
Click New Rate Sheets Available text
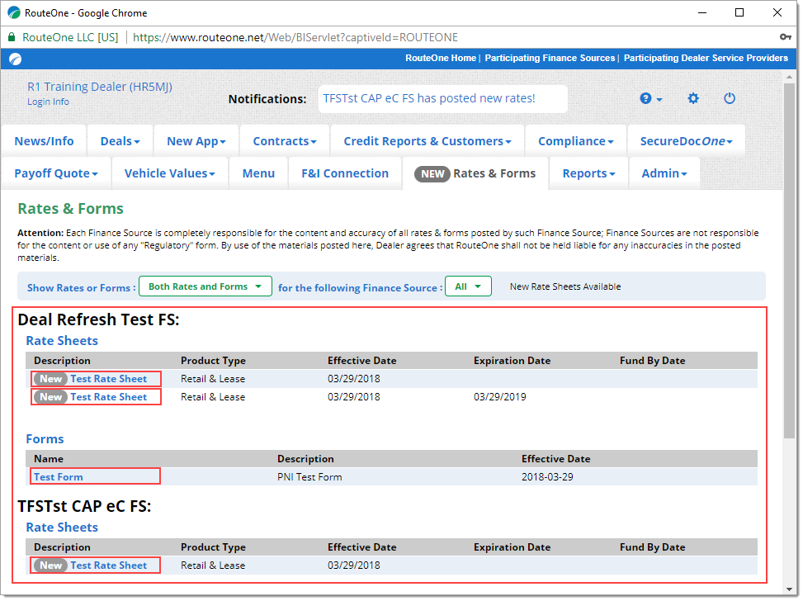[564, 286]
